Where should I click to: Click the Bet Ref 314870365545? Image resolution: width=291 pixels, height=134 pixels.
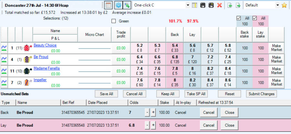[73, 113]
